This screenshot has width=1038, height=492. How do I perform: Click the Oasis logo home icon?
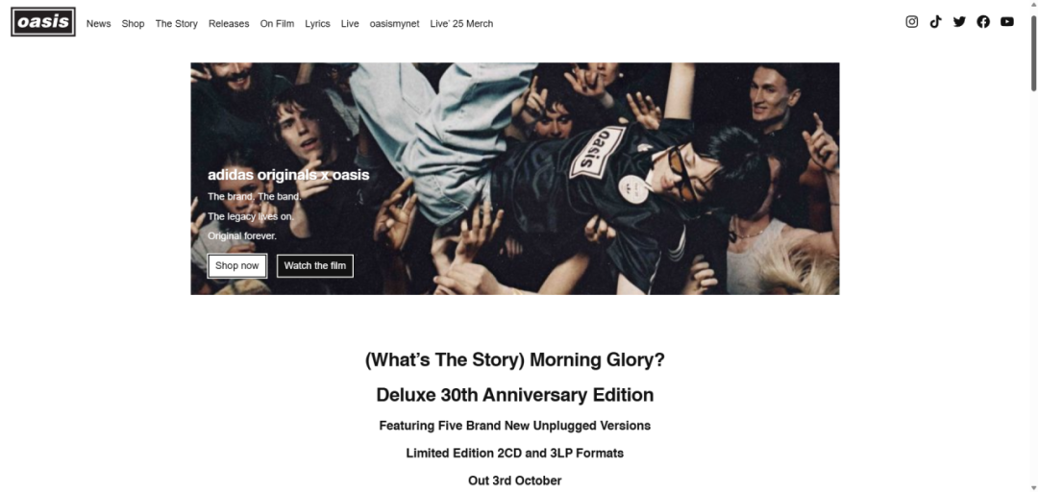click(43, 22)
